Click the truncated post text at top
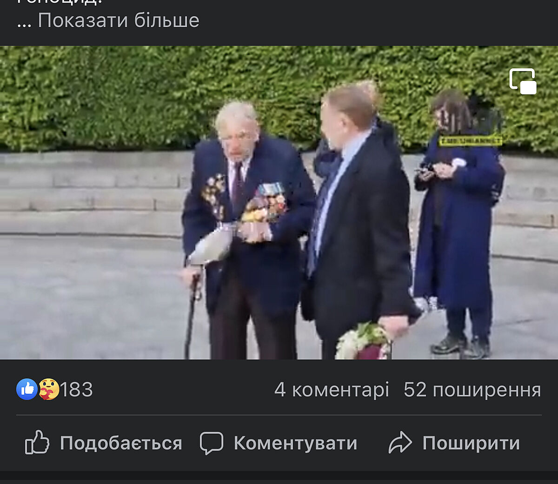Image resolution: width=558 pixels, height=484 pixels. tap(60, 2)
